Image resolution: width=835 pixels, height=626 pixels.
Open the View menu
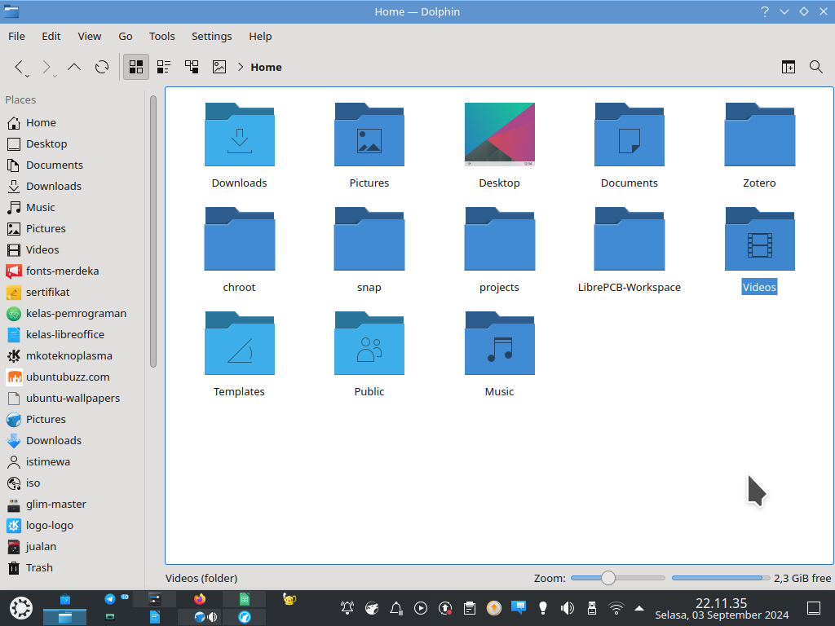pyautogui.click(x=90, y=36)
